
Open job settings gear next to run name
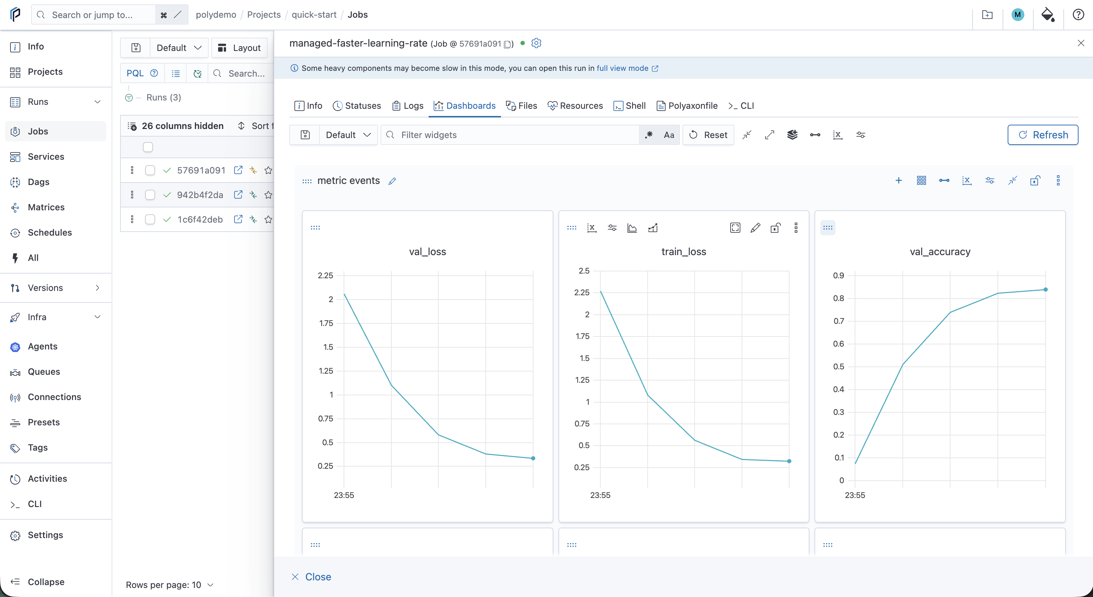[536, 43]
